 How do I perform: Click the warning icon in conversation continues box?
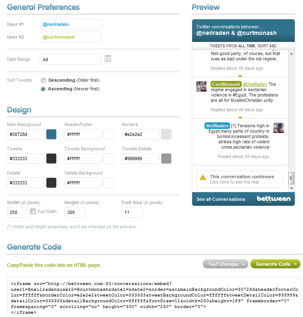202,177
